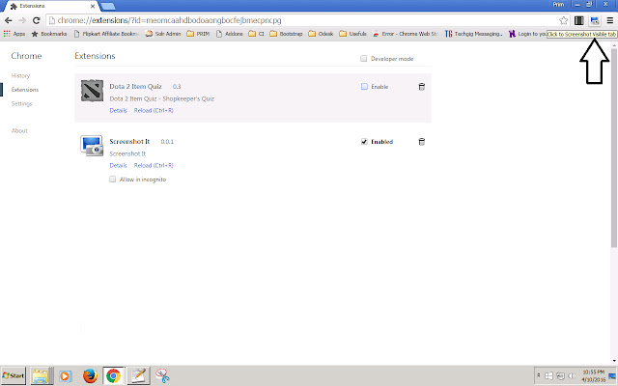The height and width of the screenshot is (386, 618).
Task: Open the Odesk bookmarks folder
Action: click(321, 34)
